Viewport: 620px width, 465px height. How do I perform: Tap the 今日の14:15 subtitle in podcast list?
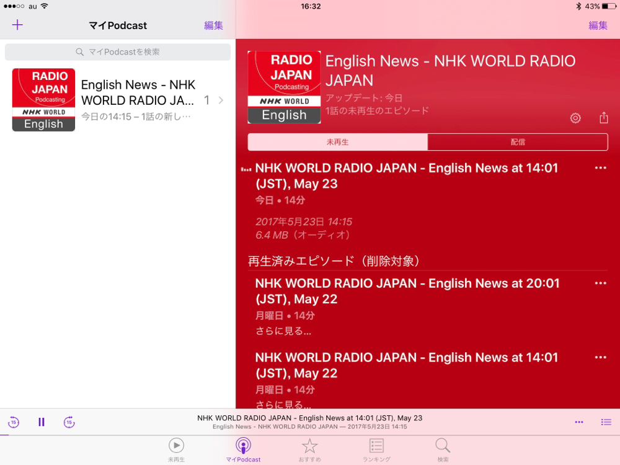tap(136, 117)
